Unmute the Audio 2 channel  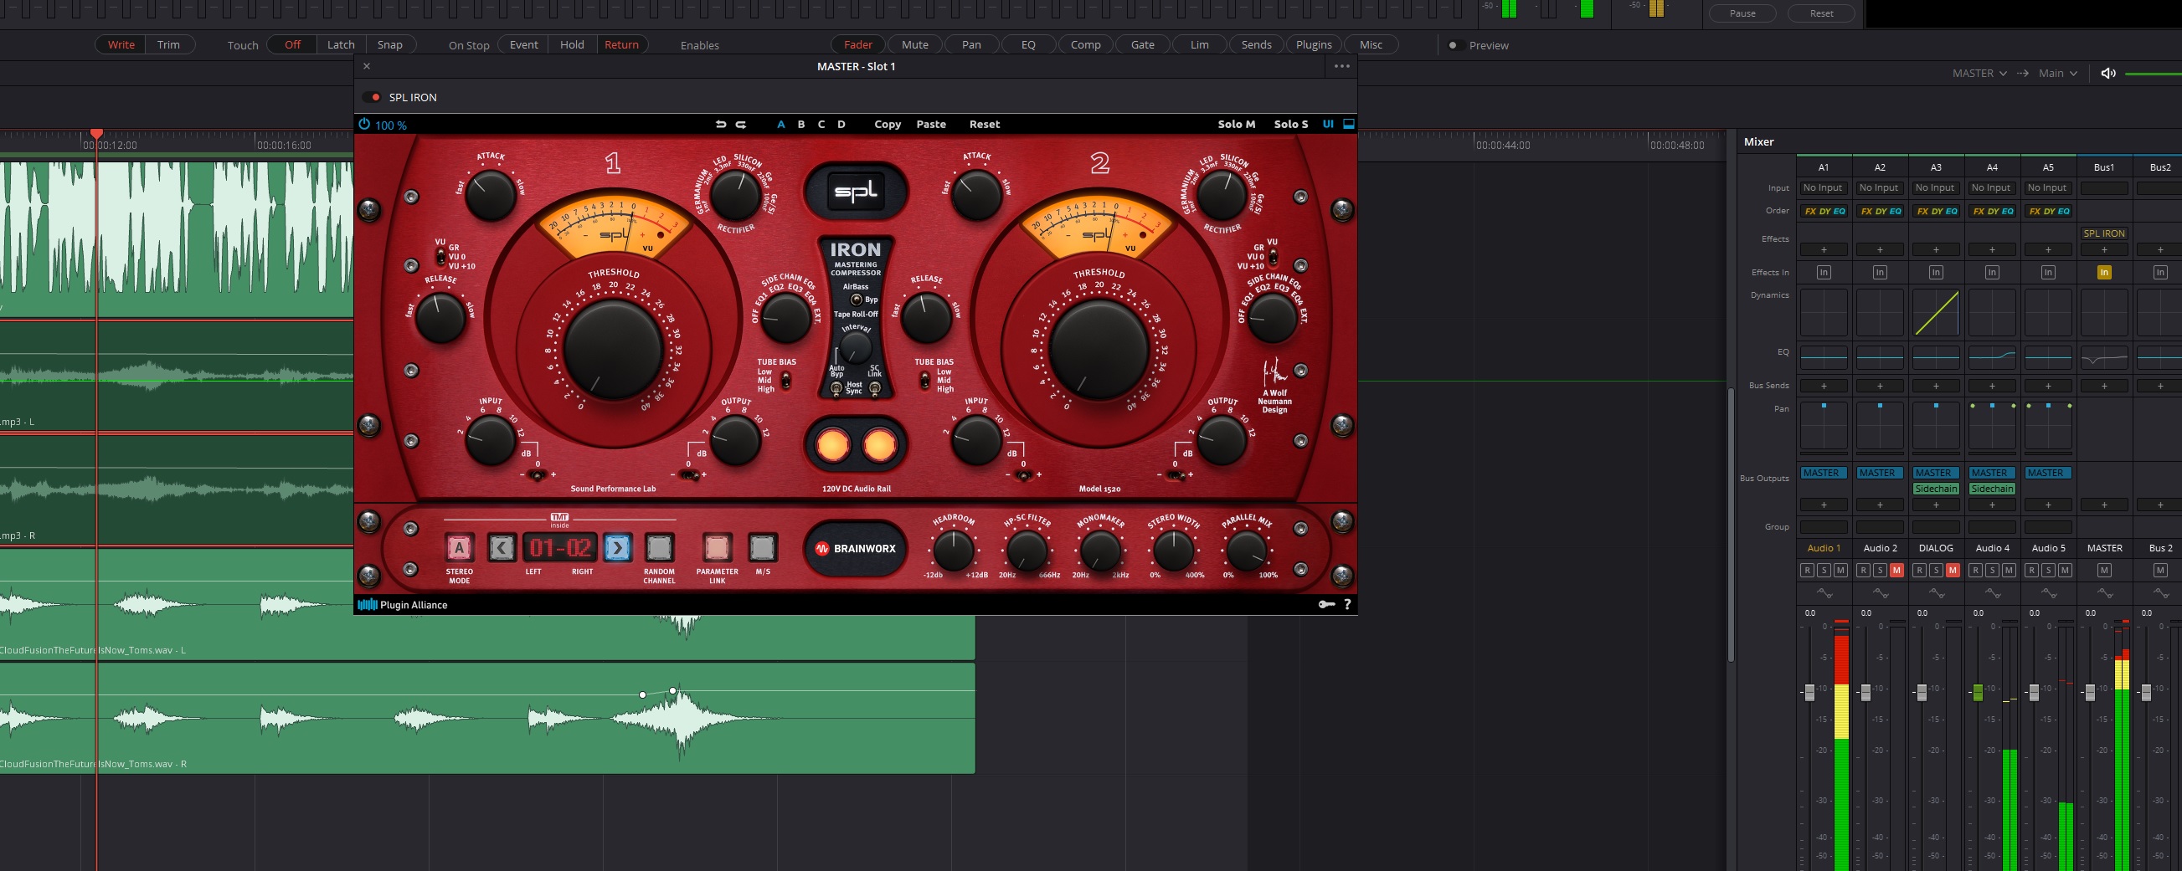1896,571
